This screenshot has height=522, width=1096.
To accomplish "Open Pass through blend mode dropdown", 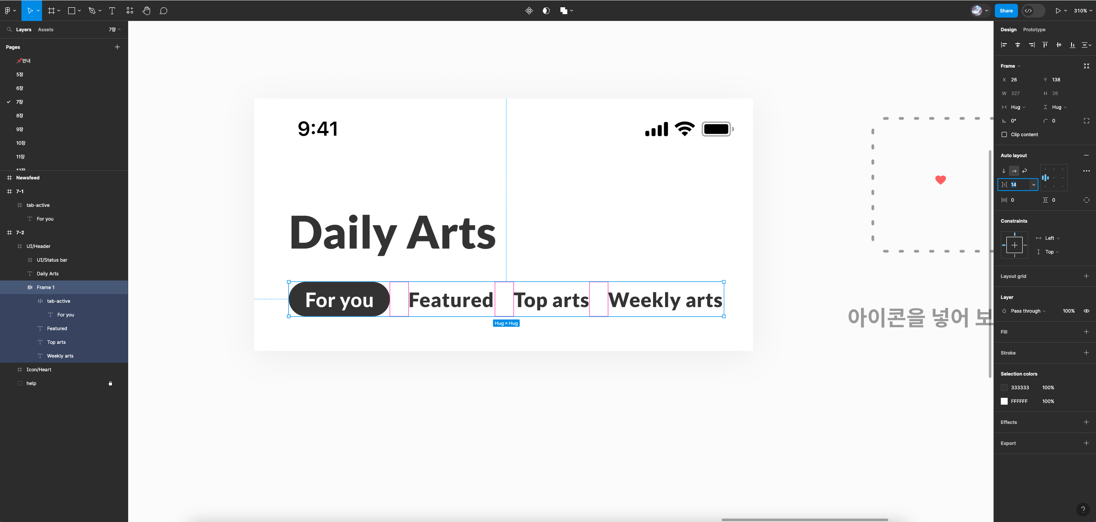I will click(x=1027, y=311).
